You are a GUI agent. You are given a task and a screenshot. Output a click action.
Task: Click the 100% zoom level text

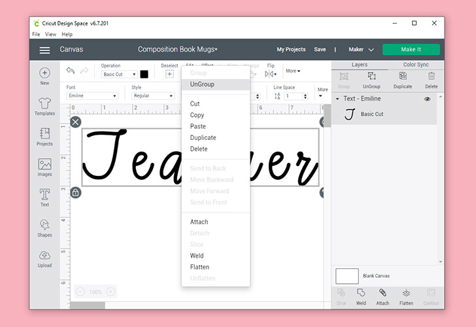[95, 292]
